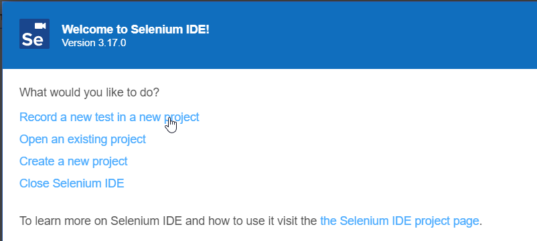Open an existing project
Screen dimensions: 537x241
click(82, 139)
